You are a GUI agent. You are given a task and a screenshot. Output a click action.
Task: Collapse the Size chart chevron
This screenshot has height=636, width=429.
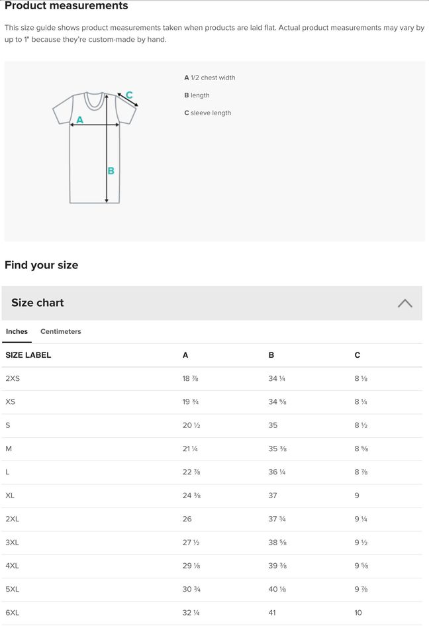[405, 303]
